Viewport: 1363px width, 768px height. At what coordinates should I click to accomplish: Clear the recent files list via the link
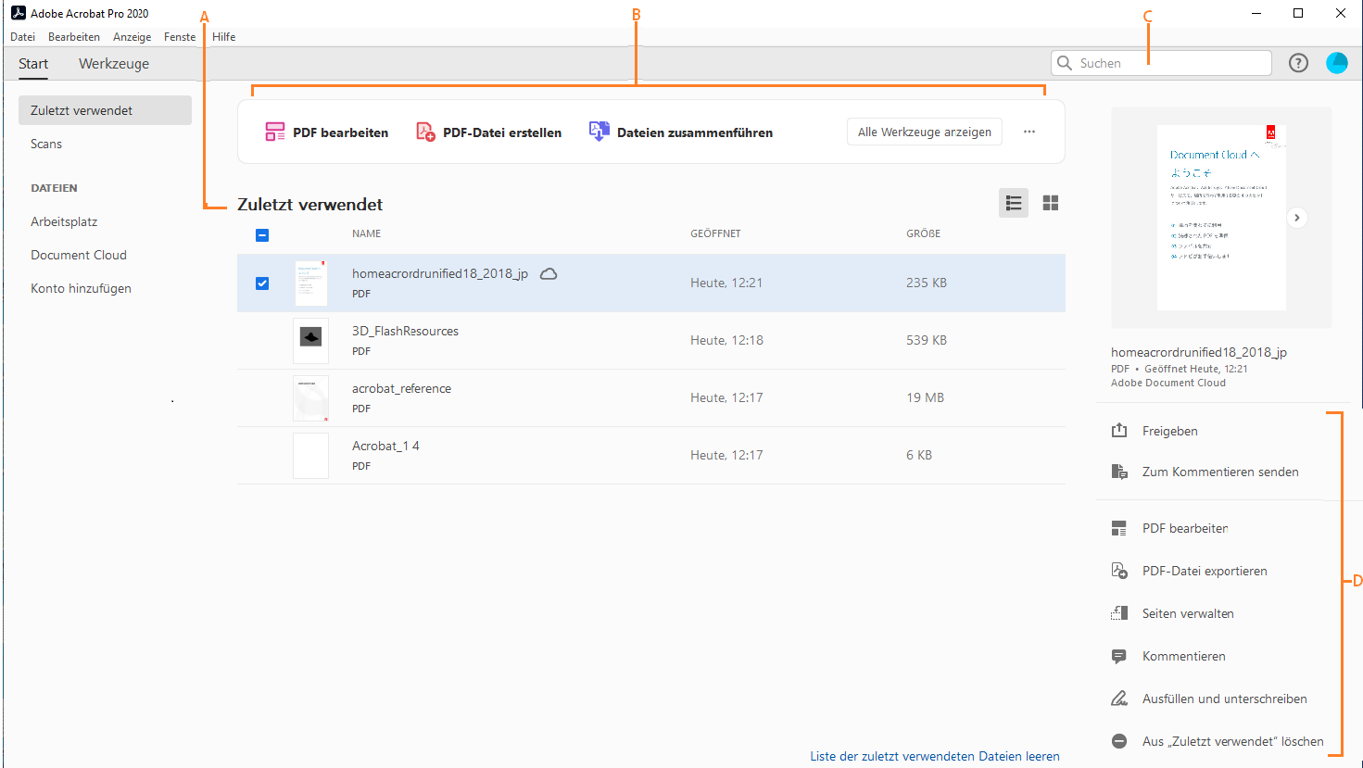934,756
